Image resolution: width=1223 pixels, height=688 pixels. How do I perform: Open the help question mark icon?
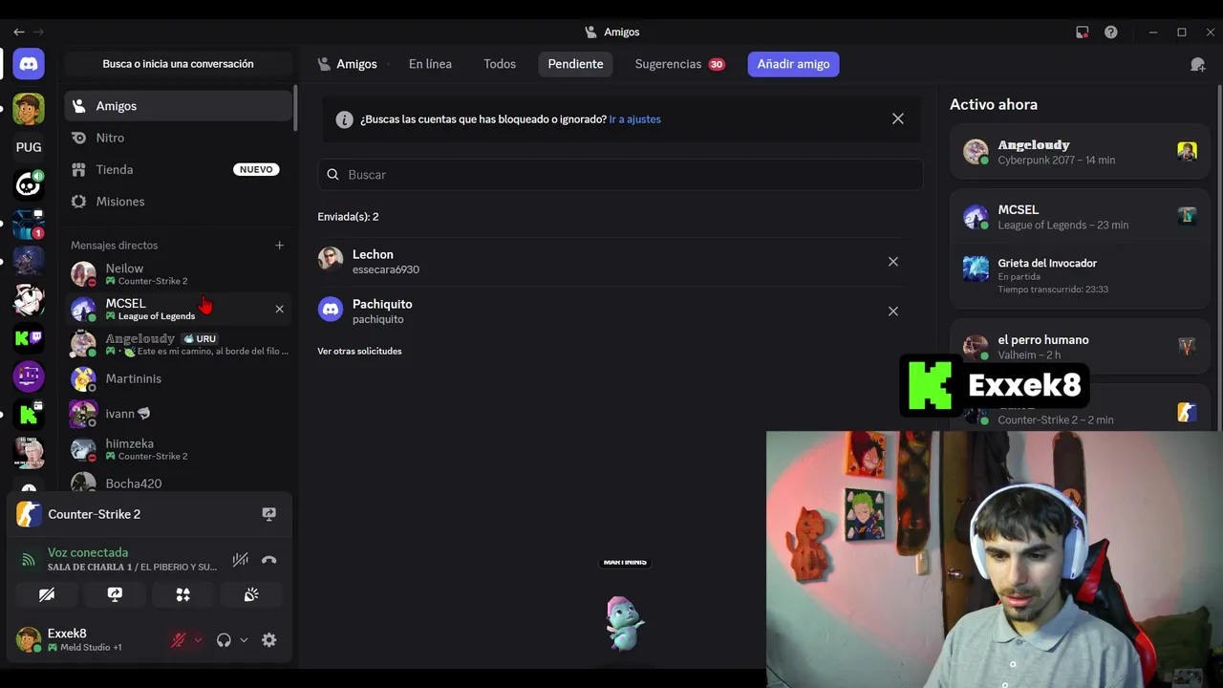1110,32
